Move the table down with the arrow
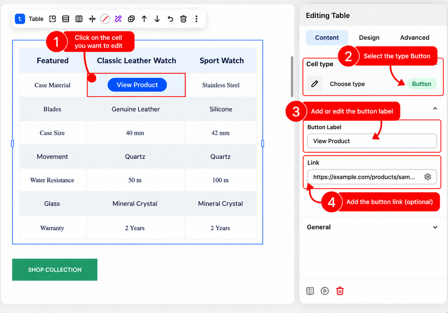Image resolution: width=448 pixels, height=313 pixels. tap(157, 19)
